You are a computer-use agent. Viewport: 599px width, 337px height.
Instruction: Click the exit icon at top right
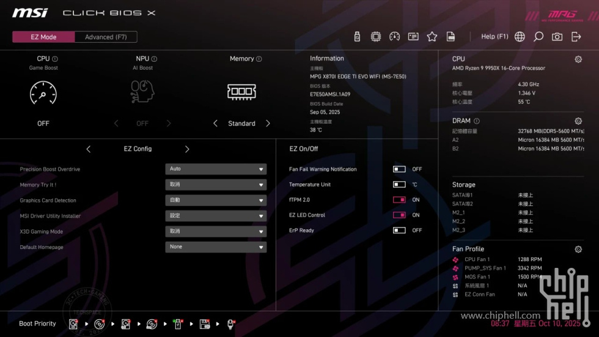tap(576, 37)
